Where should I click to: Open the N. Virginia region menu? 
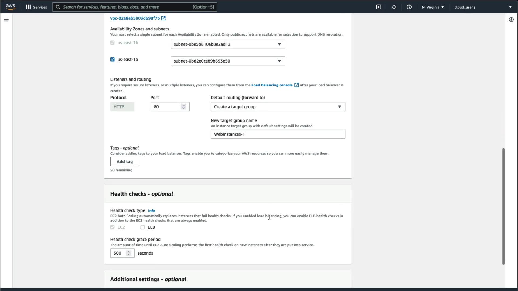coord(433,7)
